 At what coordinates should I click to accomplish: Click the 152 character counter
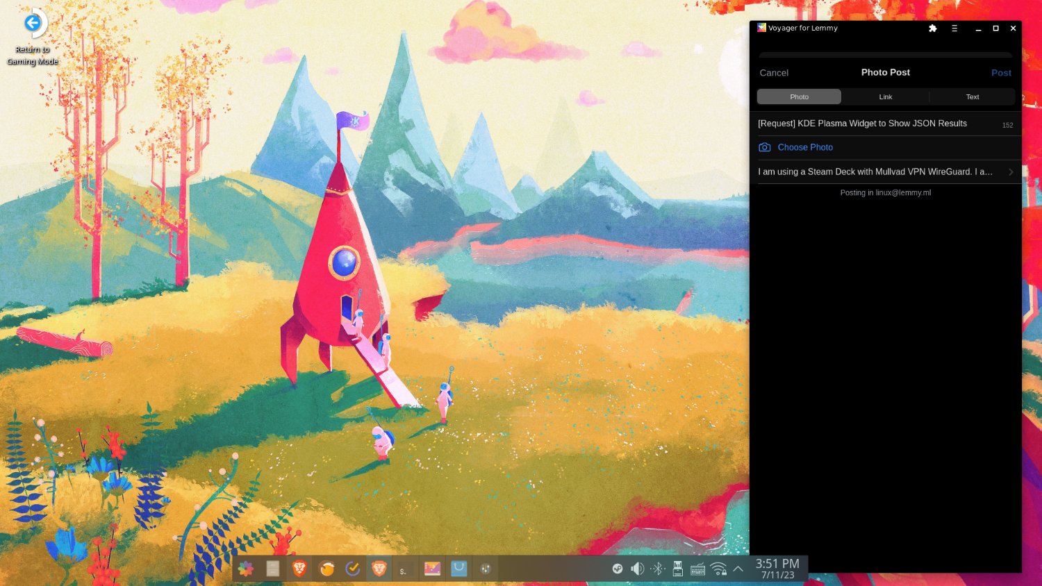[x=1007, y=125]
